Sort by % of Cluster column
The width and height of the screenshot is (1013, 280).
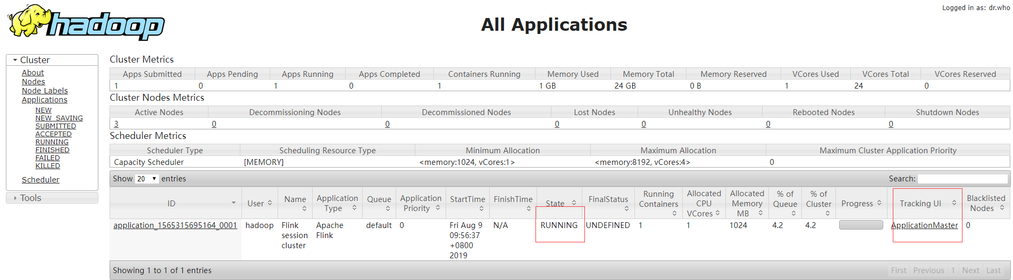[818, 203]
